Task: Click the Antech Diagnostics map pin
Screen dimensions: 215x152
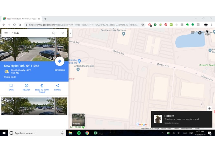Action: (x=78, y=70)
